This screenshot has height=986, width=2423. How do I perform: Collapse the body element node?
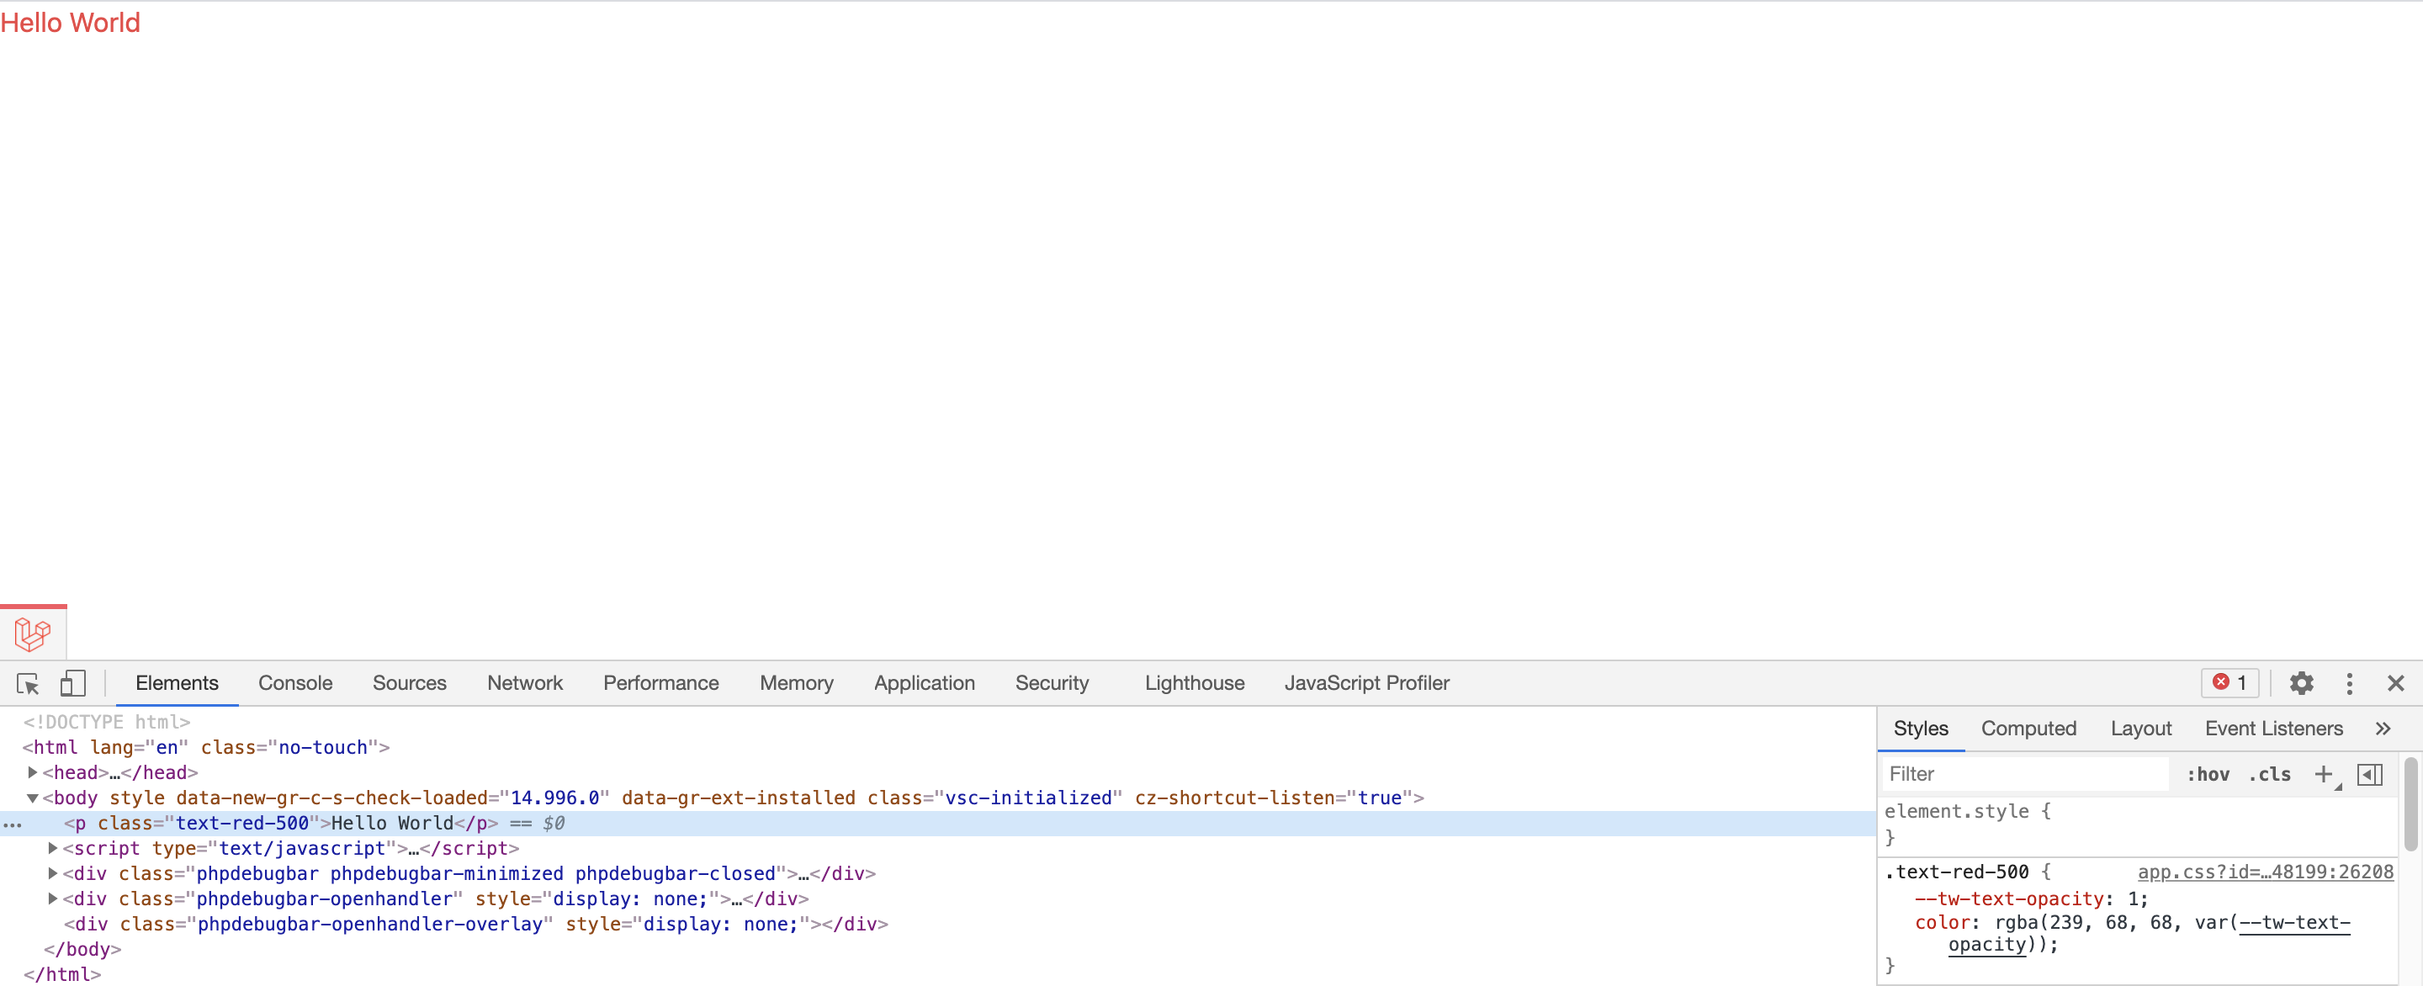coord(32,797)
